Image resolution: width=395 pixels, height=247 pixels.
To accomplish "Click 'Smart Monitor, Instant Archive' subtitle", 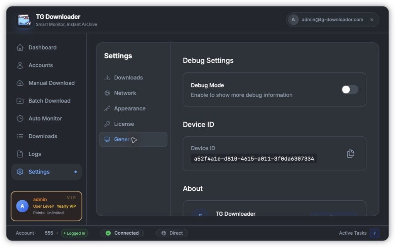I will [x=66, y=24].
